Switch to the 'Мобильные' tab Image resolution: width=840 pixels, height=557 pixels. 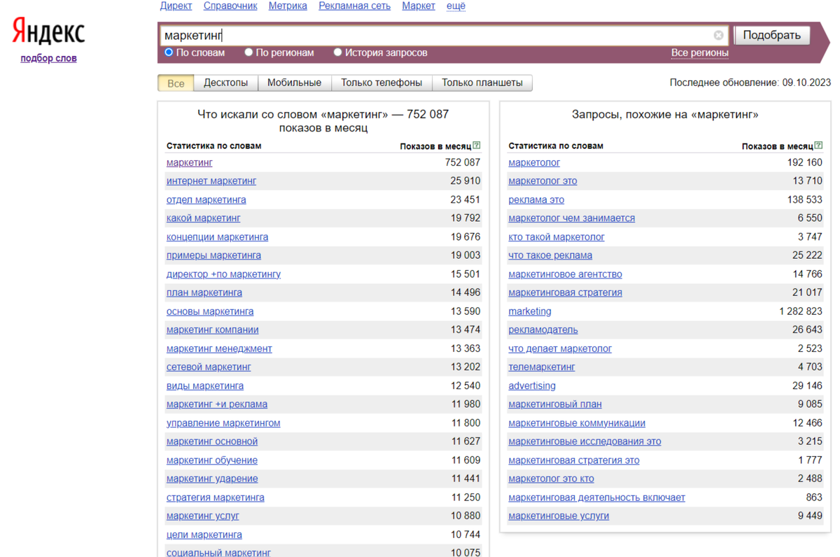[294, 83]
